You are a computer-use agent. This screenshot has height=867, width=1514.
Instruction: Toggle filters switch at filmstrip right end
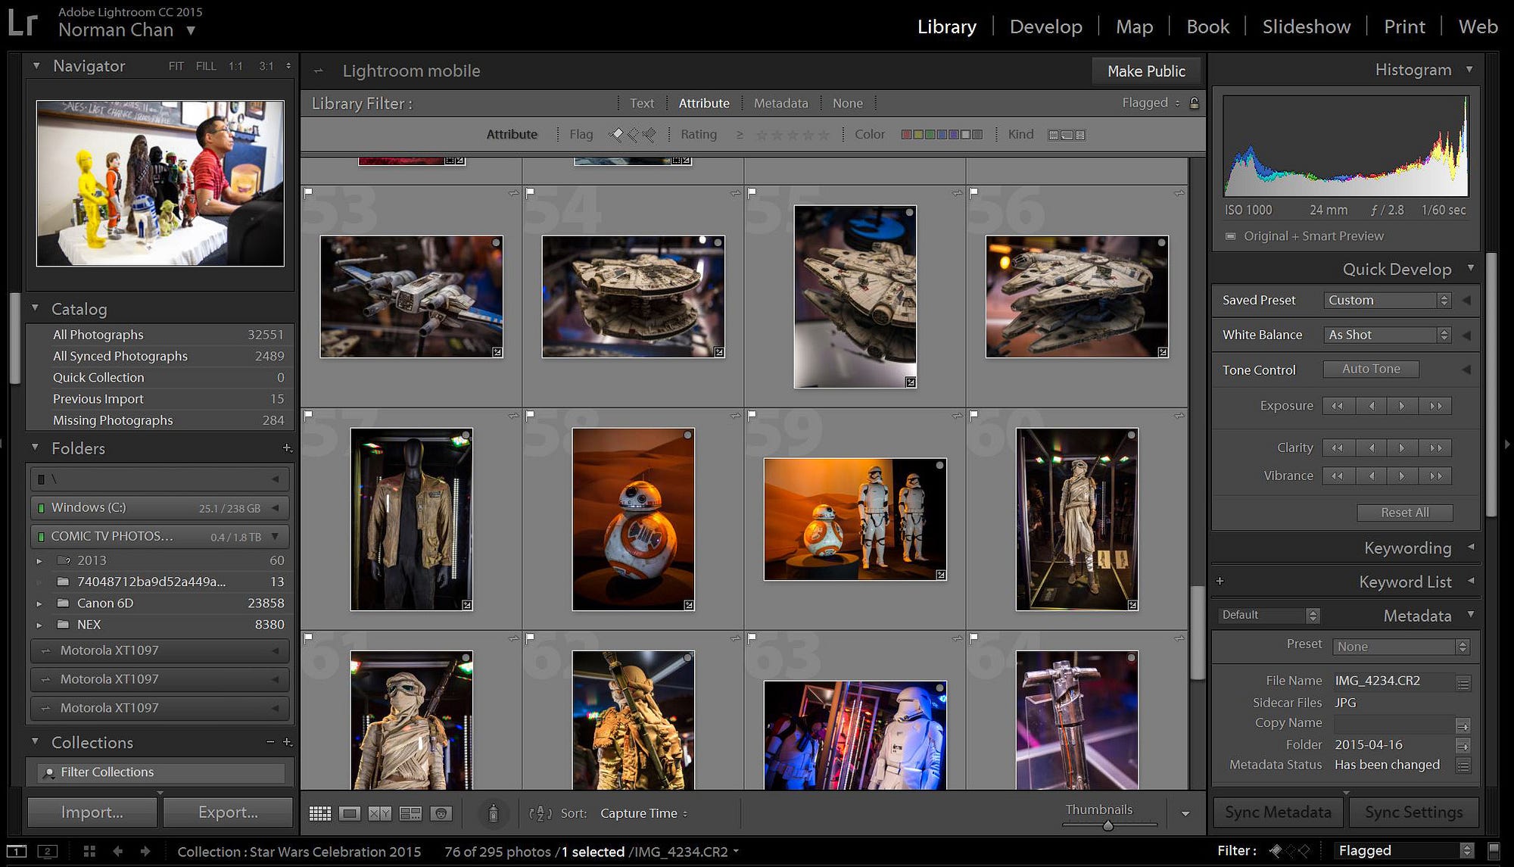coord(1494,850)
